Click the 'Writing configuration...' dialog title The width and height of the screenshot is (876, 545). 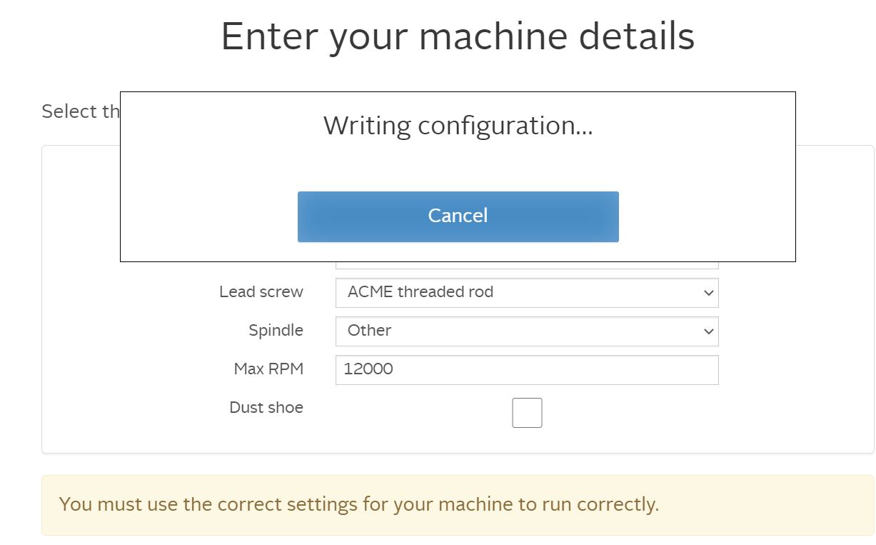(458, 126)
